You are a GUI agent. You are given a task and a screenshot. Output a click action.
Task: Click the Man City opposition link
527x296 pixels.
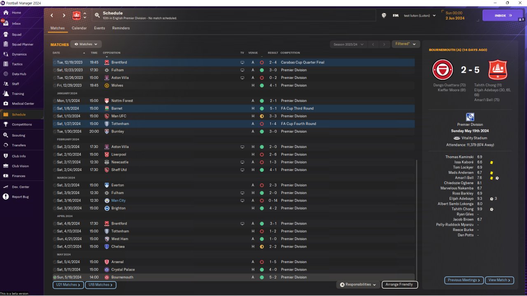click(119, 201)
